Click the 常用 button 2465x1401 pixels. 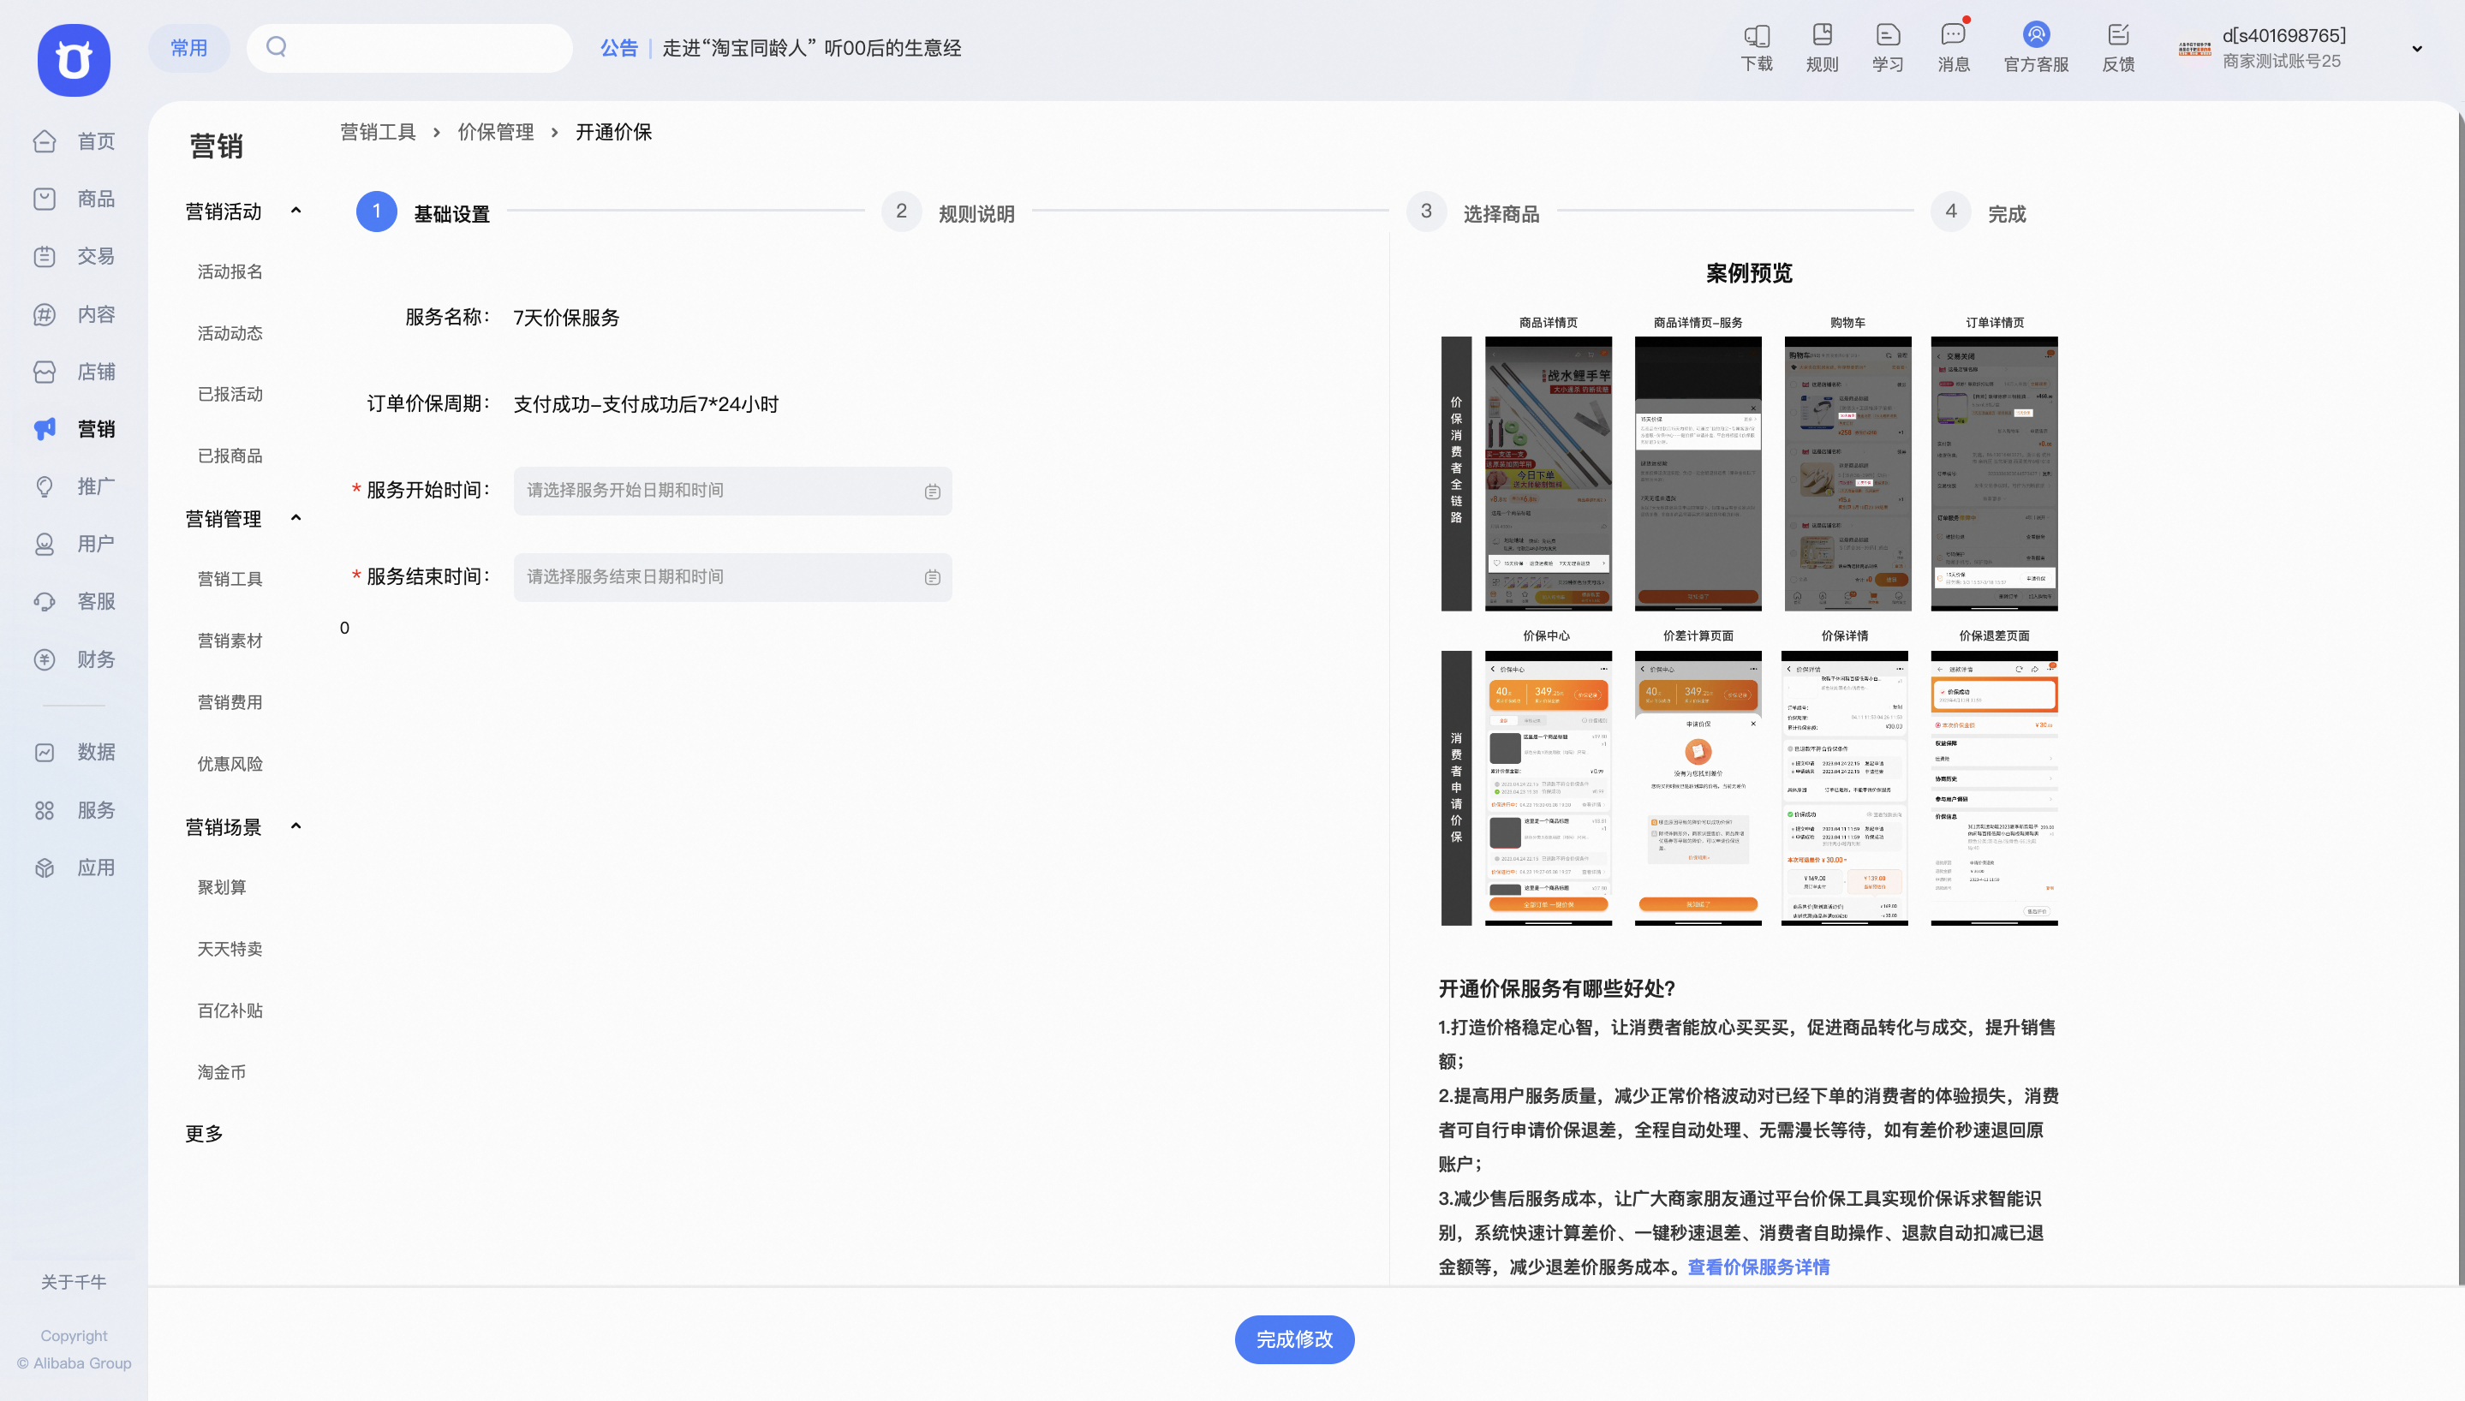tap(188, 48)
